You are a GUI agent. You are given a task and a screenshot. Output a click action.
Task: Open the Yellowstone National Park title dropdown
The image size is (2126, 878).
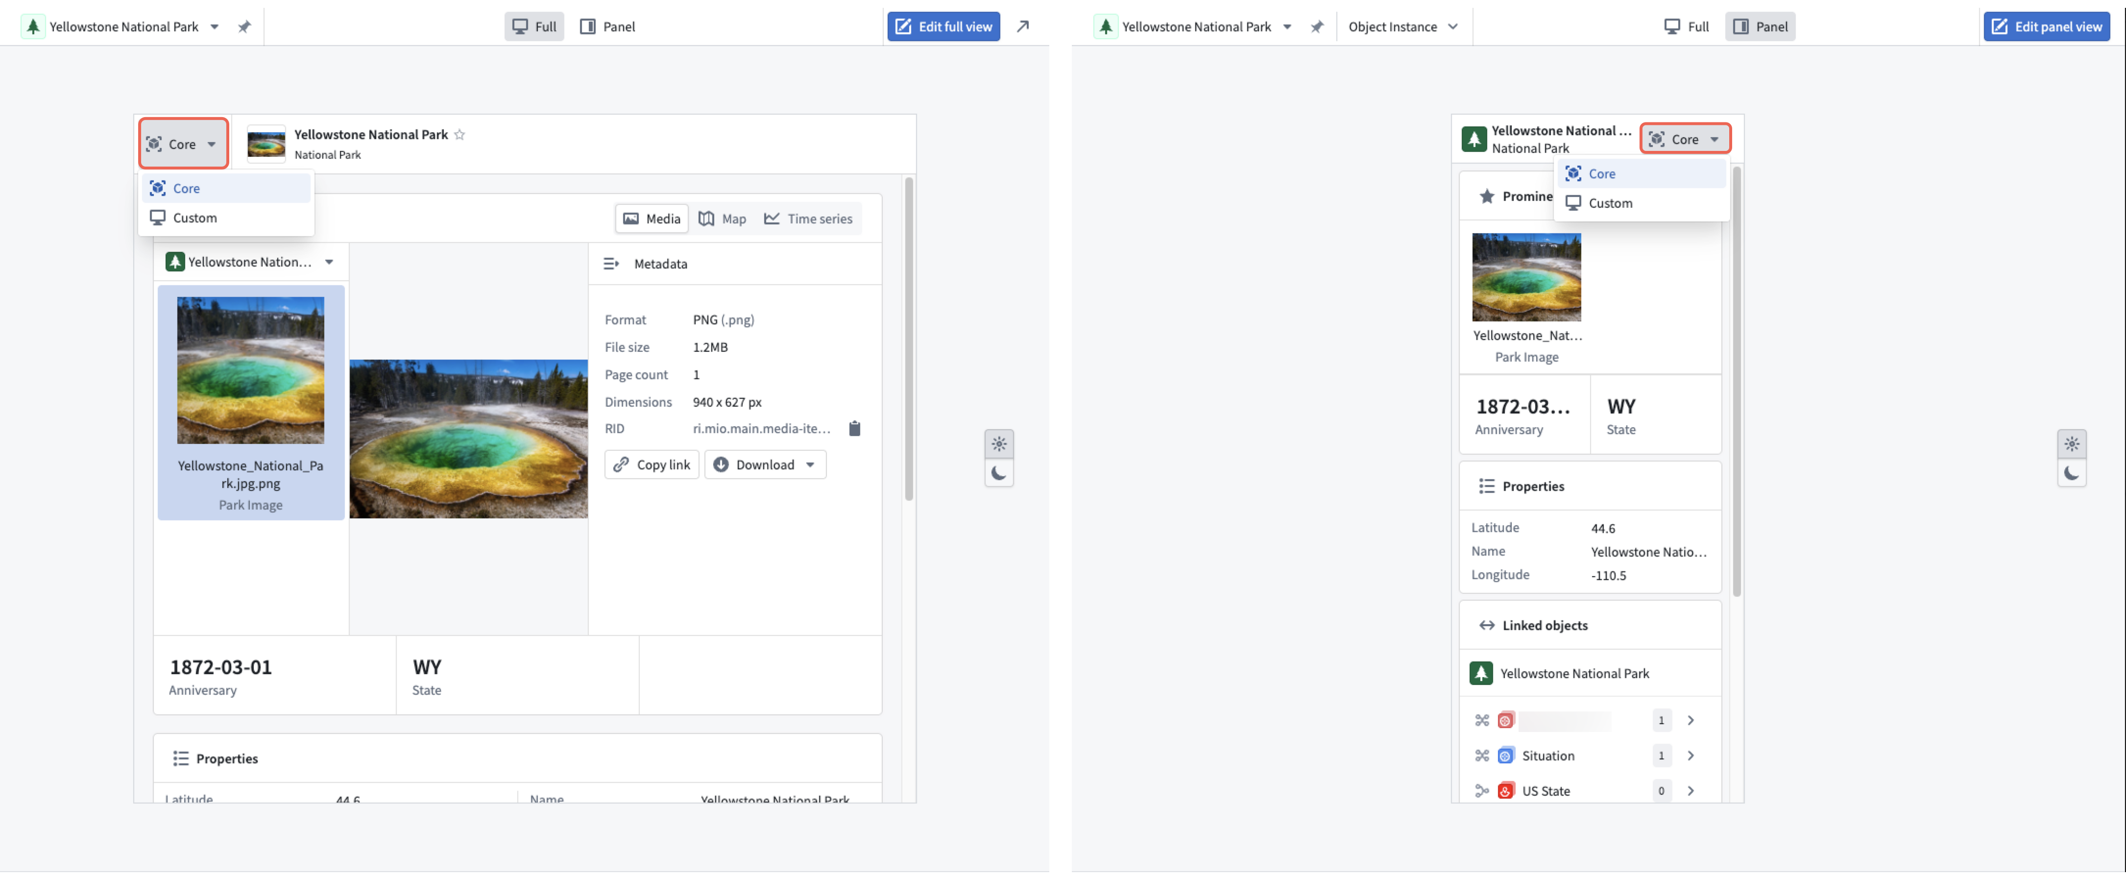(215, 26)
